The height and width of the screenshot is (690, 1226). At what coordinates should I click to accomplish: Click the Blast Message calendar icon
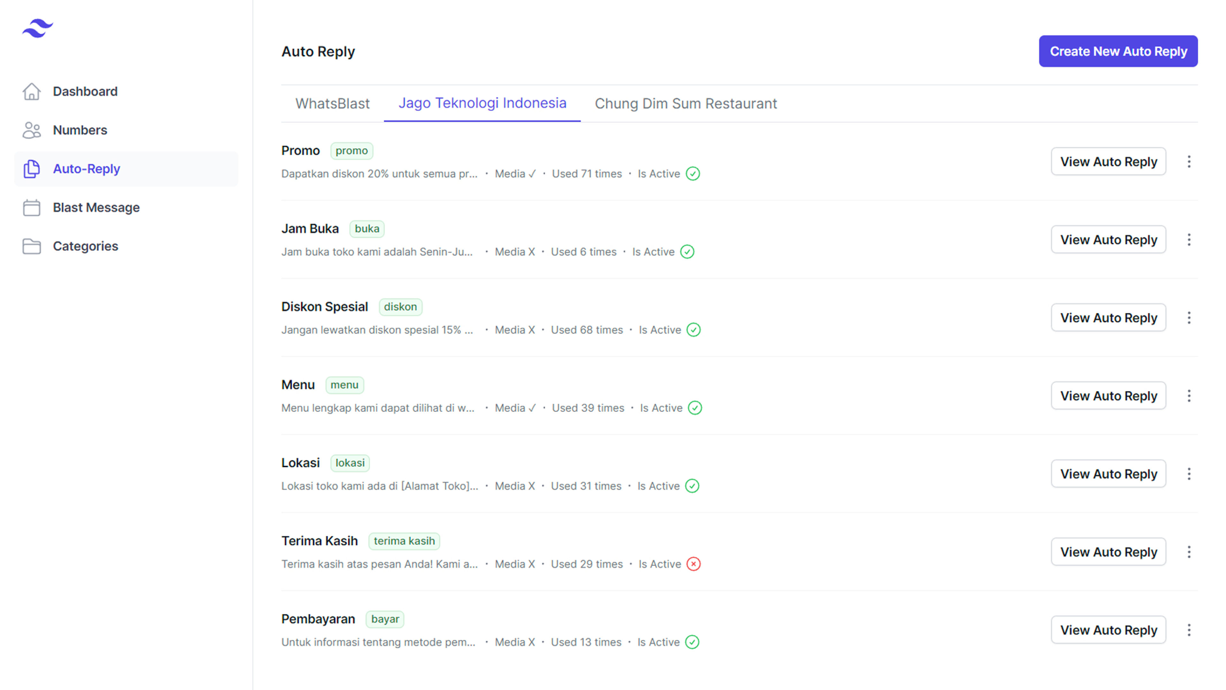[31, 208]
